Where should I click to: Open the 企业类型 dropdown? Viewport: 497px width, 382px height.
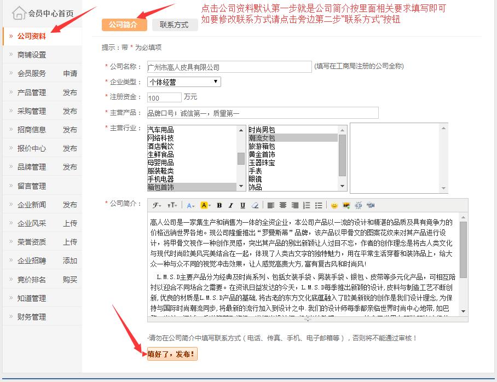click(x=183, y=82)
